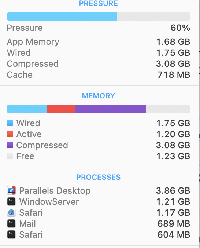Click the blue Wired legend swatch
This screenshot has height=248, width=200.
pyautogui.click(x=10, y=123)
